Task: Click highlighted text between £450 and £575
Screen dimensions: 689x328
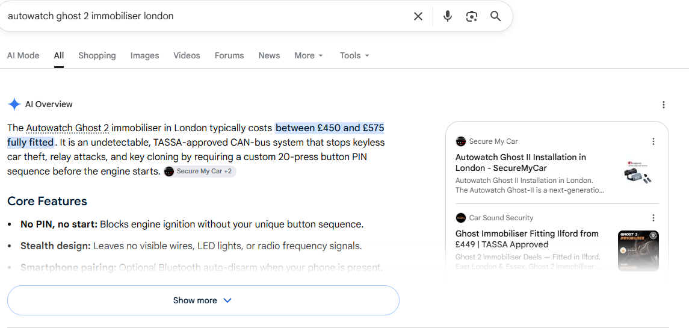Action: [x=330, y=128]
